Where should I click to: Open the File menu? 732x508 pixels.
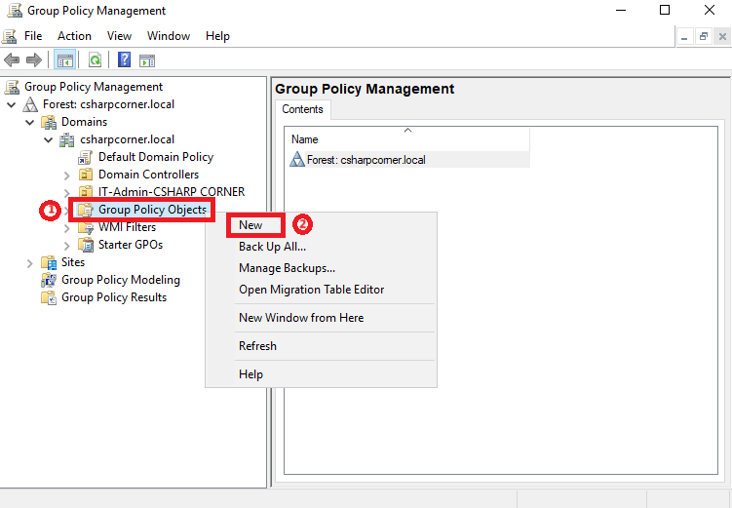(33, 36)
